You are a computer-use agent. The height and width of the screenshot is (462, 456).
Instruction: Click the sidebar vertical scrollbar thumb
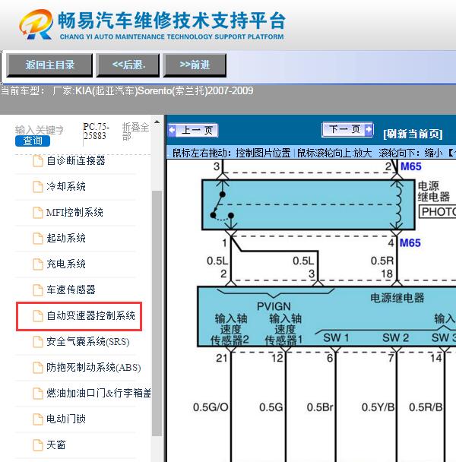pyautogui.click(x=157, y=313)
